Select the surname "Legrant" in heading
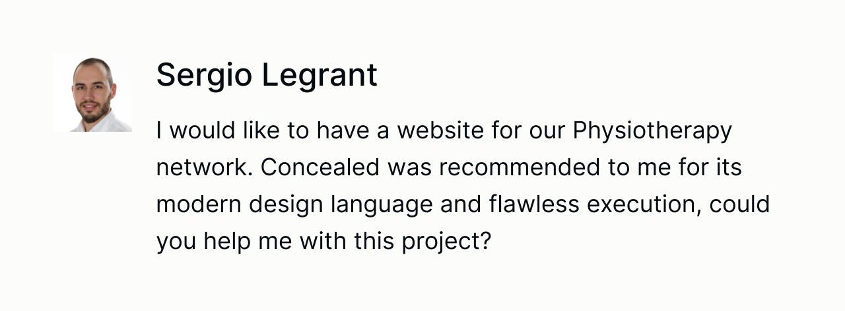The width and height of the screenshot is (845, 311). pyautogui.click(x=320, y=75)
